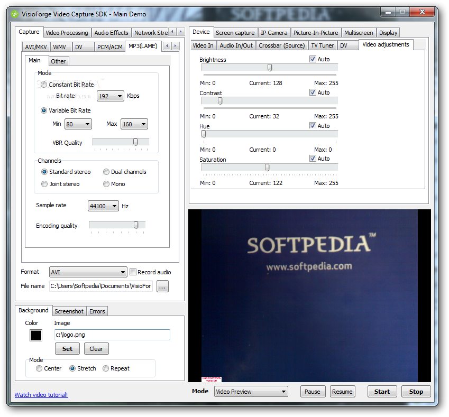Click the Start button

(382, 392)
